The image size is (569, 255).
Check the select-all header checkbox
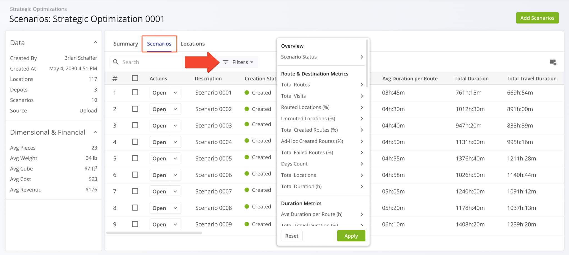(135, 78)
